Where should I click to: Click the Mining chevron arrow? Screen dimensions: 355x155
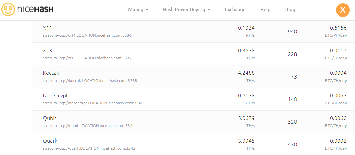(x=147, y=10)
